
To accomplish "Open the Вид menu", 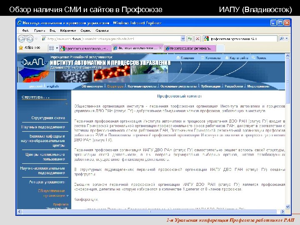I will tap(52, 30).
